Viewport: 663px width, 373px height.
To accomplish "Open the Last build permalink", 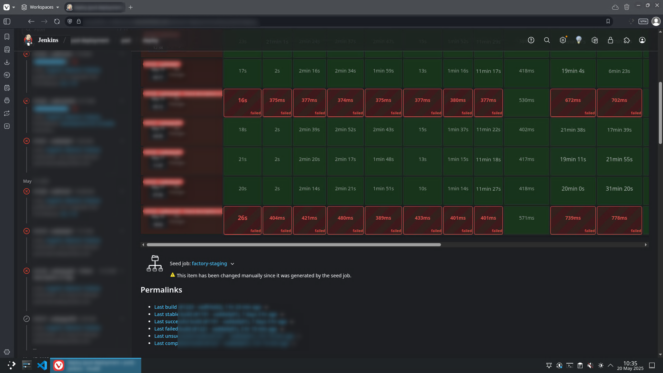I will 165,307.
